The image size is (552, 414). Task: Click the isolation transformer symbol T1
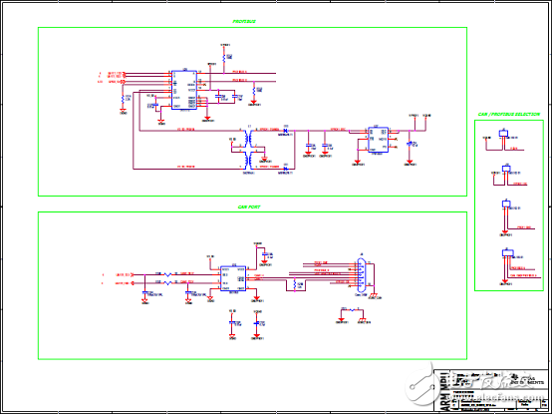[x=250, y=149]
